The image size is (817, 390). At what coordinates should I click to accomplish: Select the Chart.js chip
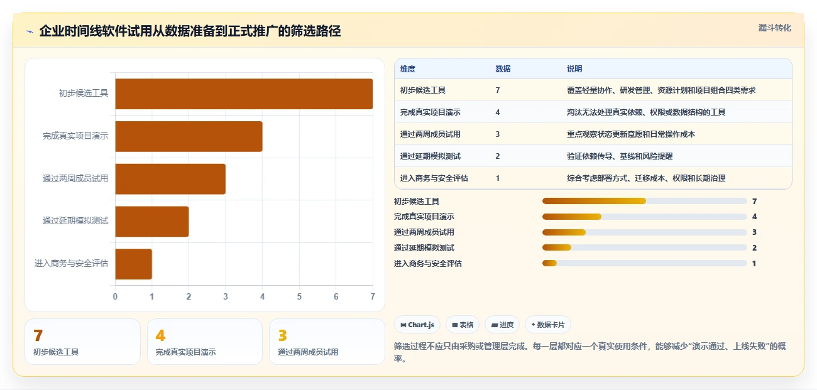pos(417,325)
